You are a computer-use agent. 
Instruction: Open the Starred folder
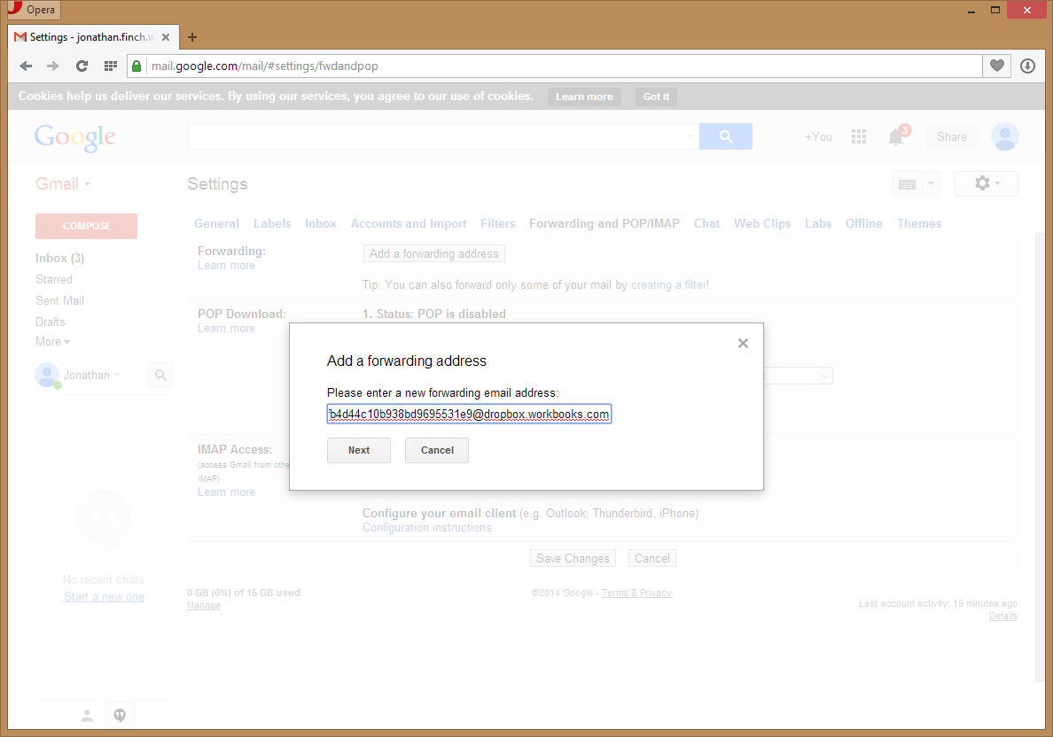point(54,280)
